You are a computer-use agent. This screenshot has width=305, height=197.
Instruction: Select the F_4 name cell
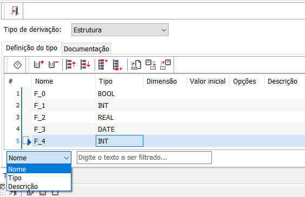[64, 141]
